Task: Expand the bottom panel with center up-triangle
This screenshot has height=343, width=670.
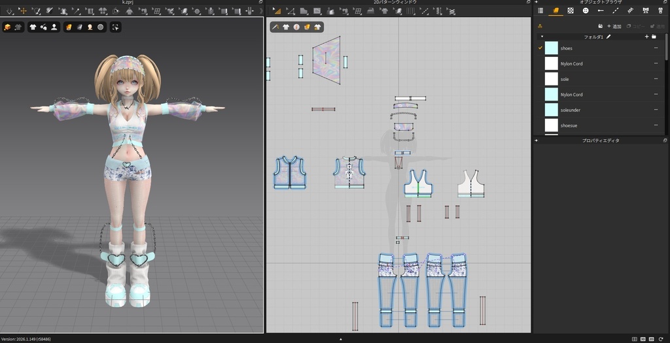Action: (x=340, y=339)
